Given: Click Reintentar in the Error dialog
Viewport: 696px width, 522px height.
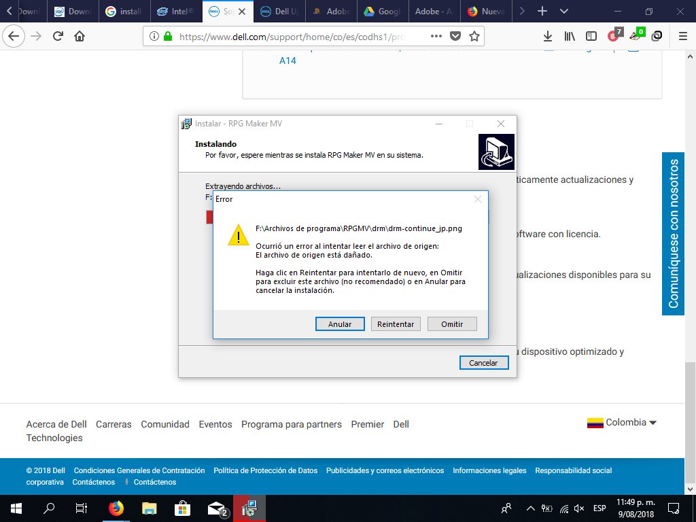Looking at the screenshot, I should 396,324.
